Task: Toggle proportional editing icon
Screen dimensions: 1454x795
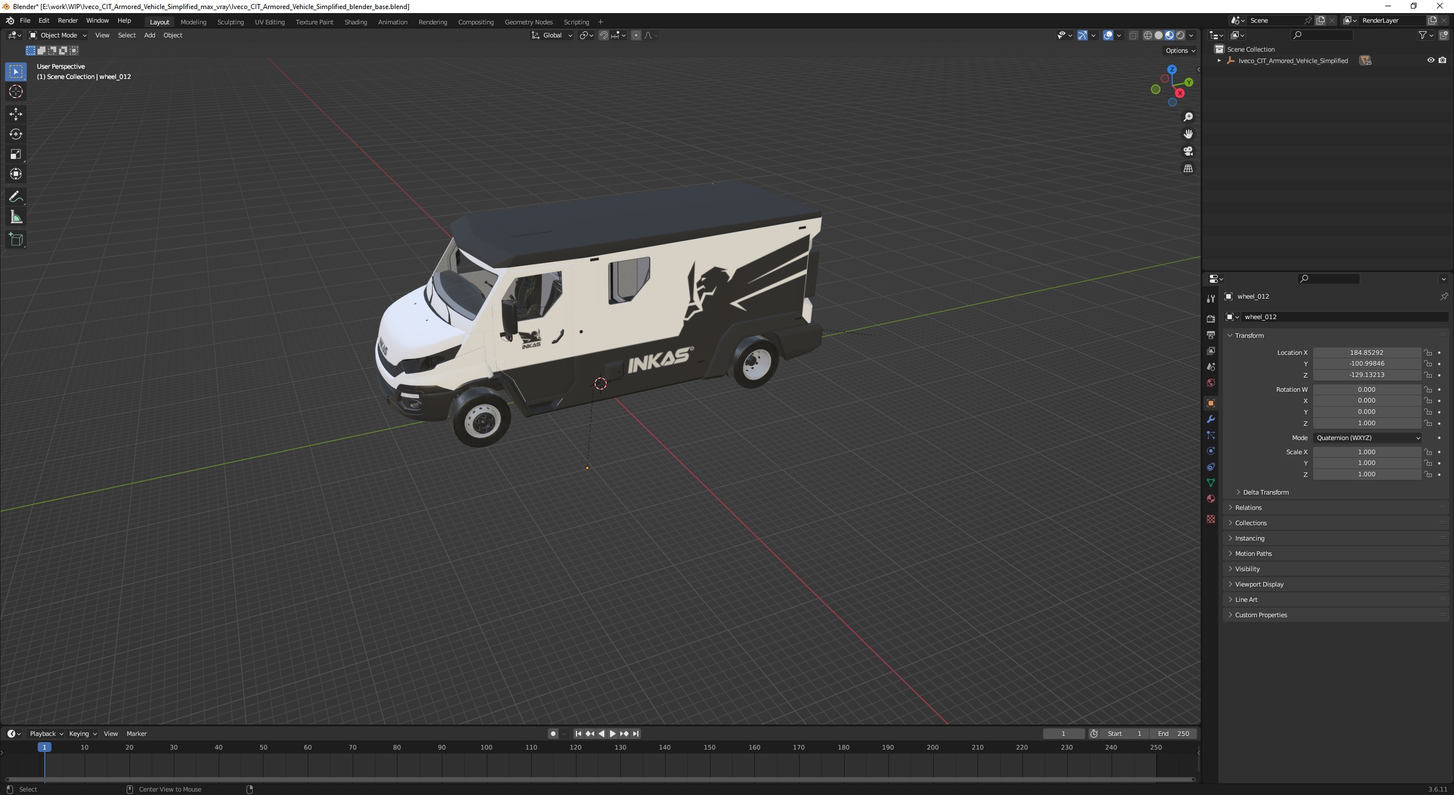Action: point(636,35)
